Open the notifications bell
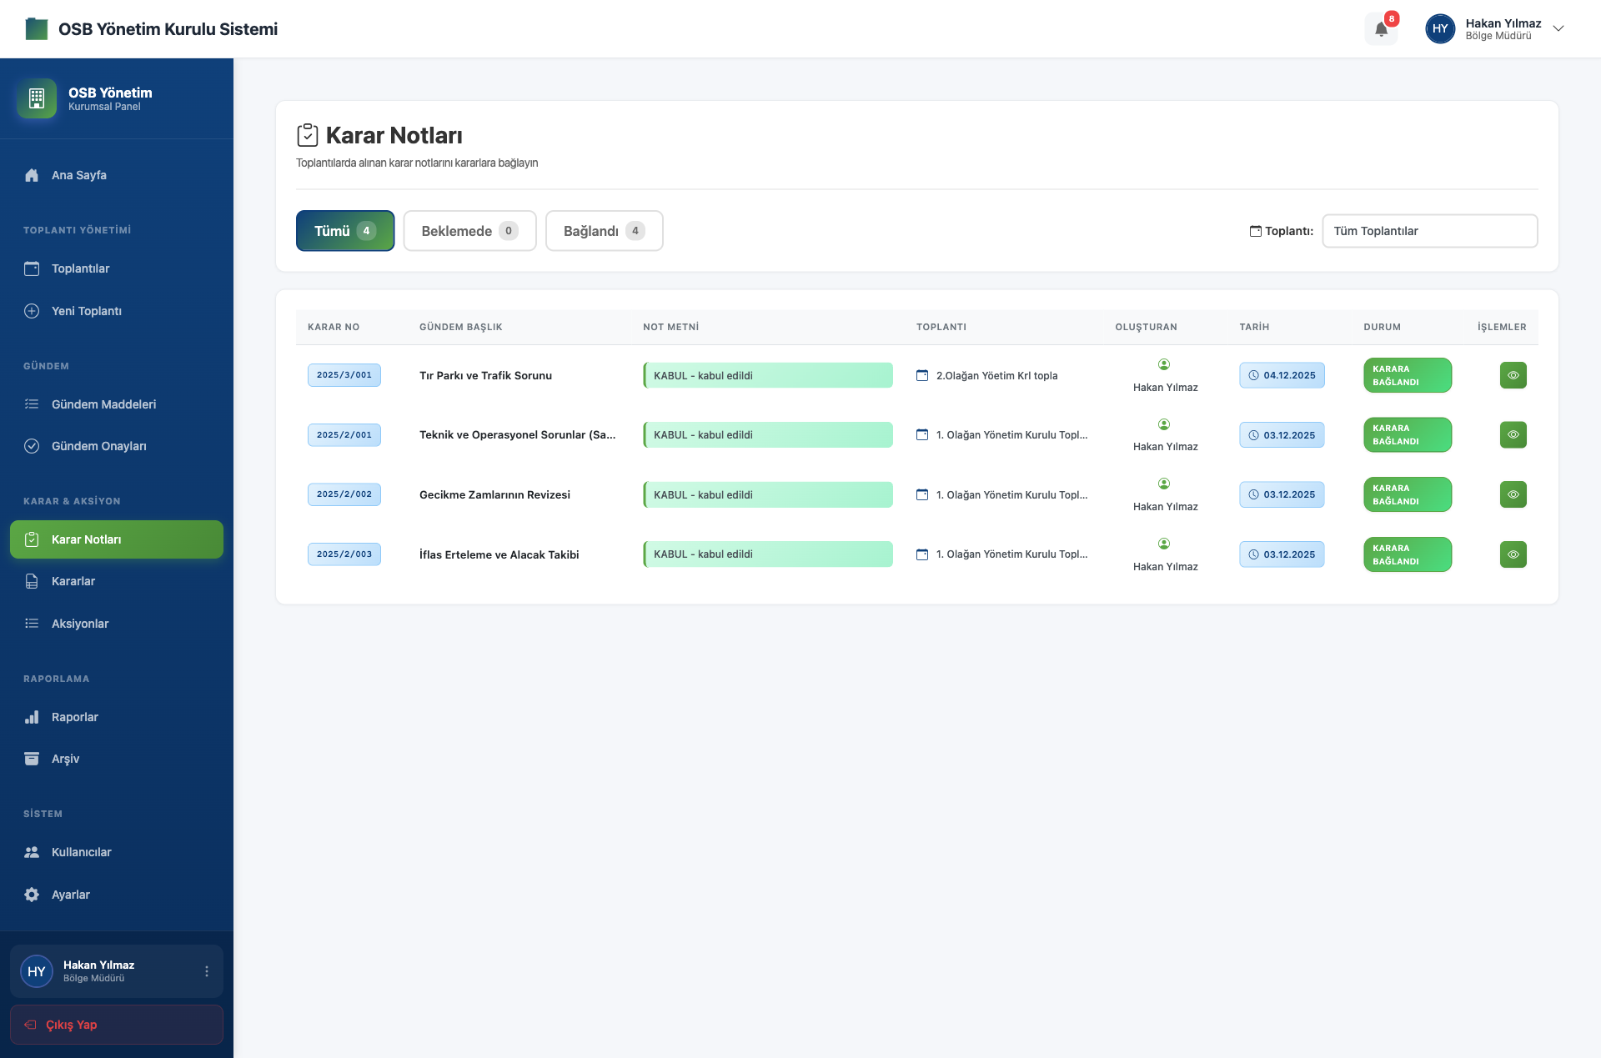 tap(1381, 29)
